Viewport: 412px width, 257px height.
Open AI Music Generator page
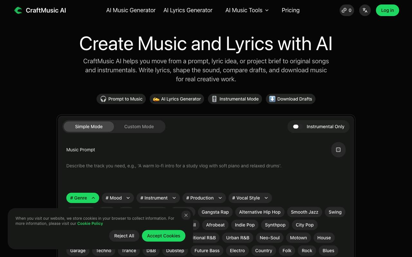tap(131, 10)
